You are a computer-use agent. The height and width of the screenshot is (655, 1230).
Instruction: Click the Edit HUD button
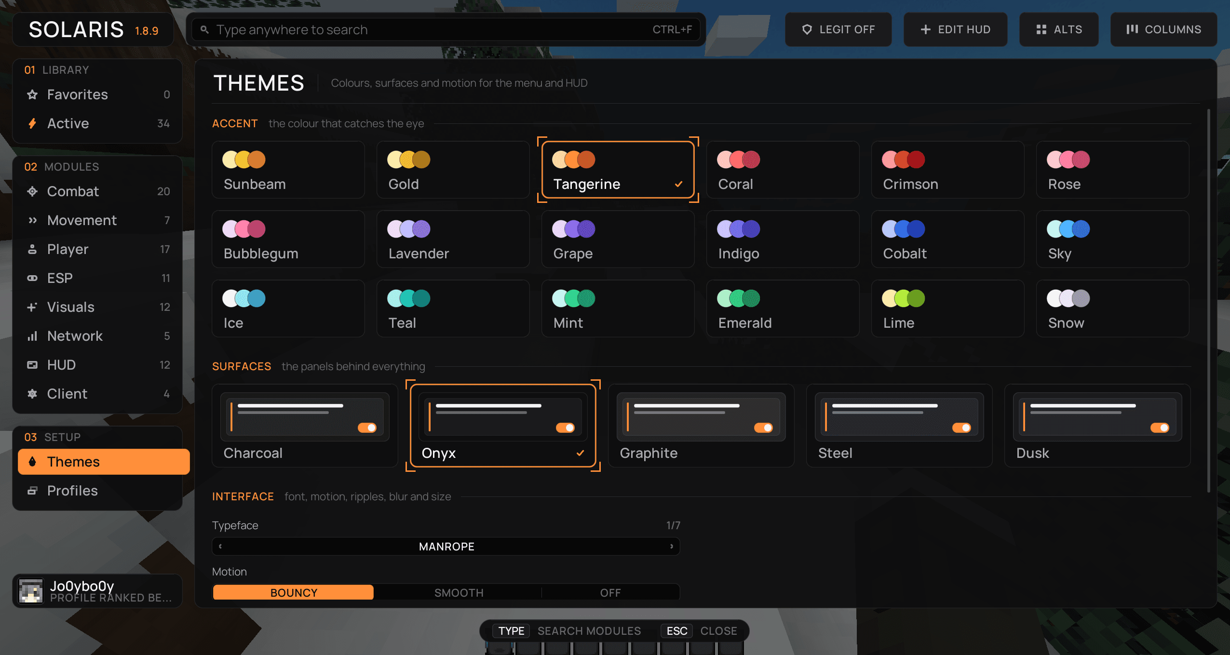(x=955, y=29)
